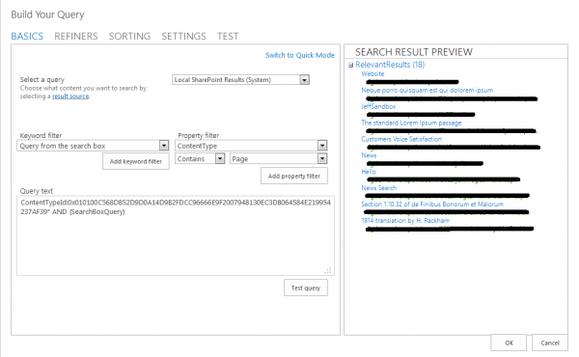Click the Add property filter button
This screenshot has height=357, width=579.
[x=294, y=177]
